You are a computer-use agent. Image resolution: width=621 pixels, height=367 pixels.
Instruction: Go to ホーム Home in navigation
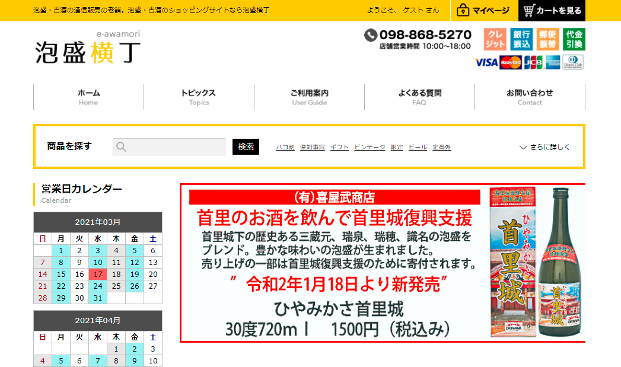pyautogui.click(x=89, y=97)
